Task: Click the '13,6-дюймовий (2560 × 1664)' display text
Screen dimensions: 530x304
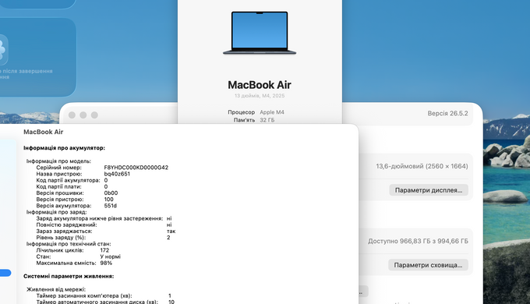Action: pyautogui.click(x=422, y=166)
